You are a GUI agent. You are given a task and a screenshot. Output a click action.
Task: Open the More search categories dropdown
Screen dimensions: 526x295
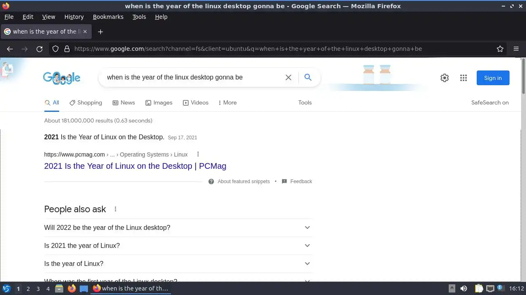228,102
